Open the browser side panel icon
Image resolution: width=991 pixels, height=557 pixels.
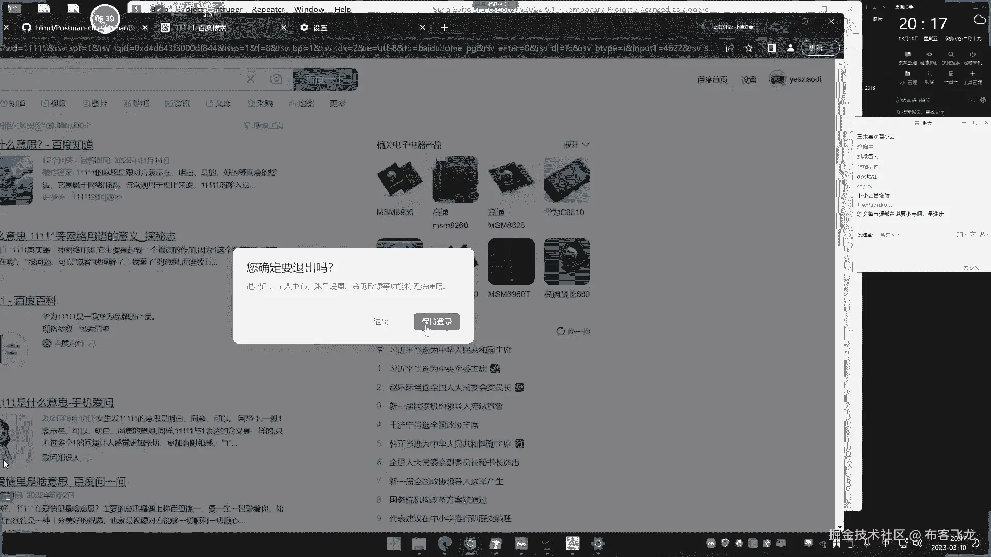(772, 48)
